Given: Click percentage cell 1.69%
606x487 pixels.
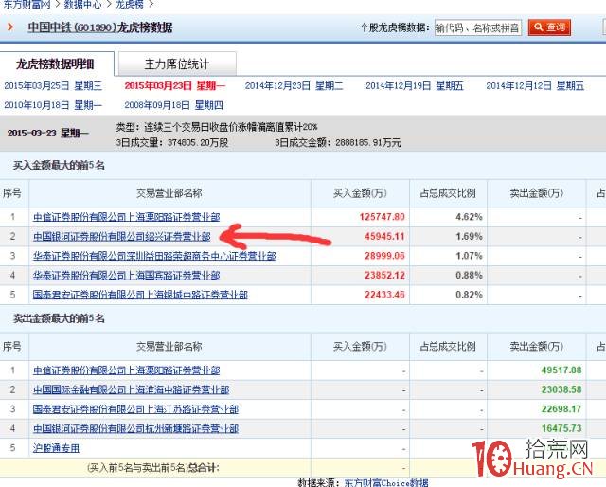Looking at the screenshot, I should click(x=470, y=236).
